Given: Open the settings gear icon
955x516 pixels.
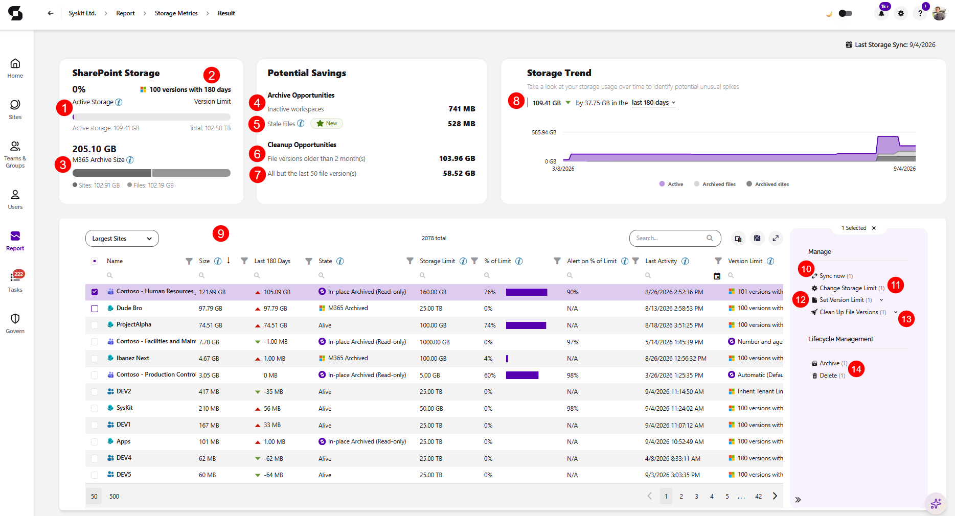Looking at the screenshot, I should pos(901,13).
